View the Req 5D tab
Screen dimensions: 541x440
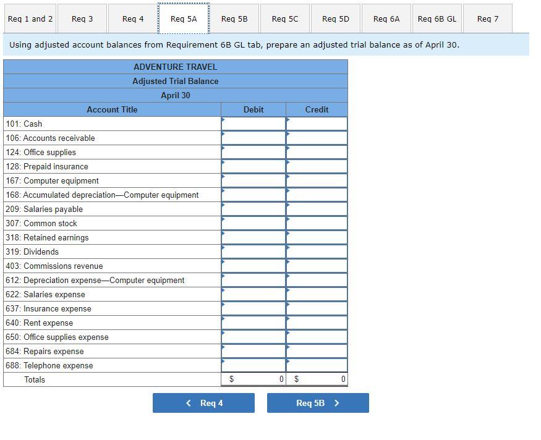(335, 19)
